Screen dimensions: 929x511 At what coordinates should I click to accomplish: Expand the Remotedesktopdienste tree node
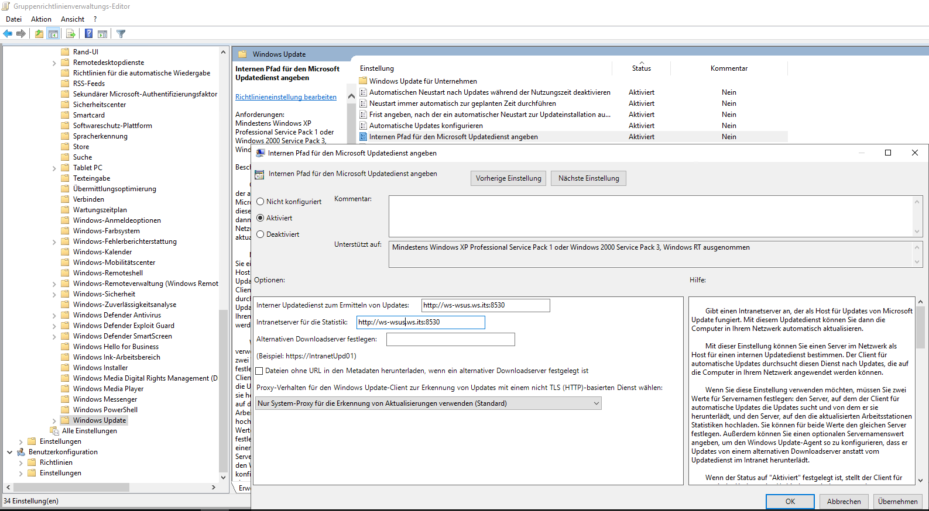pos(54,63)
